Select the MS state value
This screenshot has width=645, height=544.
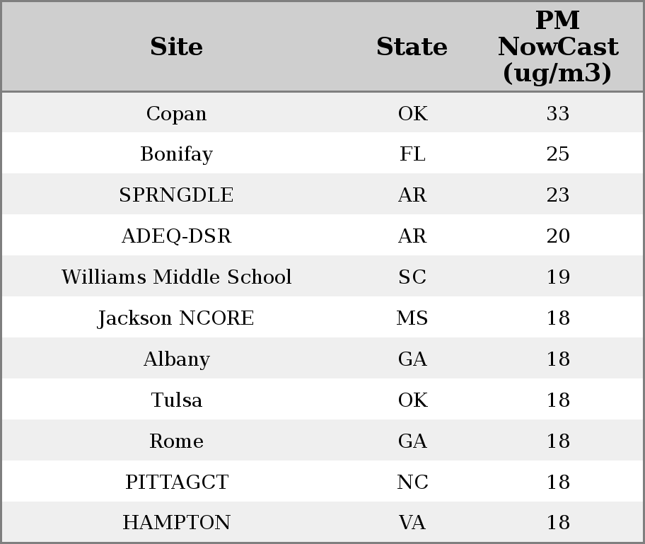[412, 318]
